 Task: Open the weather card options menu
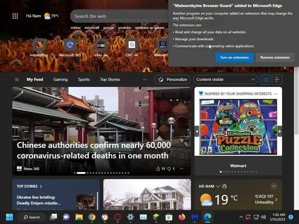click(274, 186)
